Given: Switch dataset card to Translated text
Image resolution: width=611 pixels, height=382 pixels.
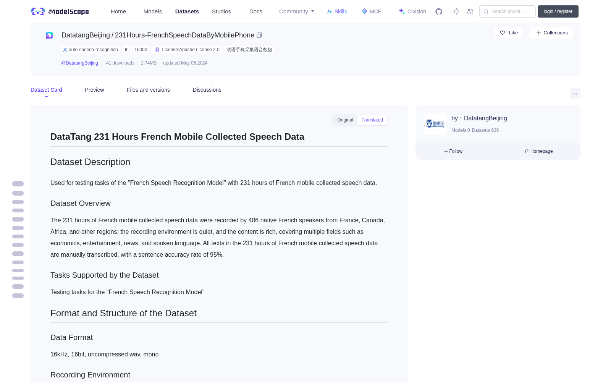Looking at the screenshot, I should click(372, 120).
